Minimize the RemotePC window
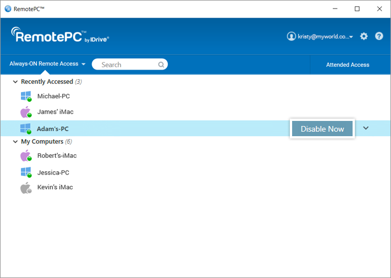Viewport: 391px width, 278px height. coord(335,8)
